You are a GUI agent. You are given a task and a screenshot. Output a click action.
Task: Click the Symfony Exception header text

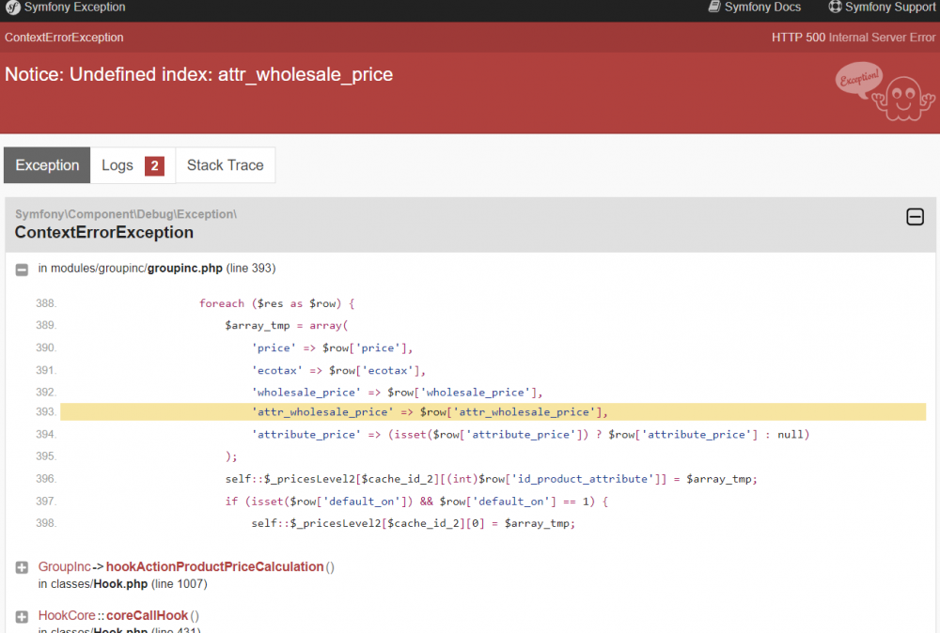[75, 8]
